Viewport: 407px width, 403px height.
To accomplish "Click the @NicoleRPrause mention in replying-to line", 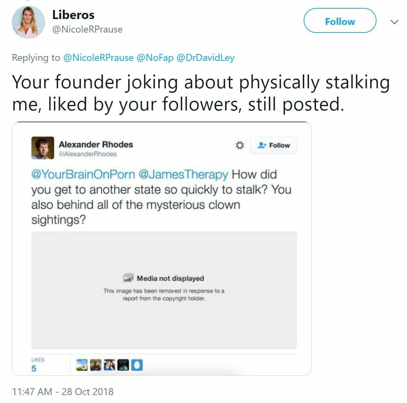I will pyautogui.click(x=98, y=57).
